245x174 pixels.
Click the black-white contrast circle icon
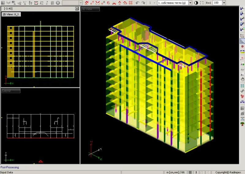[x=196, y=3]
